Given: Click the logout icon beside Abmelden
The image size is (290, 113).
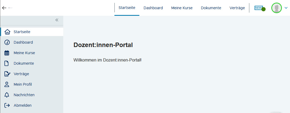Looking at the screenshot, I should pos(7,105).
